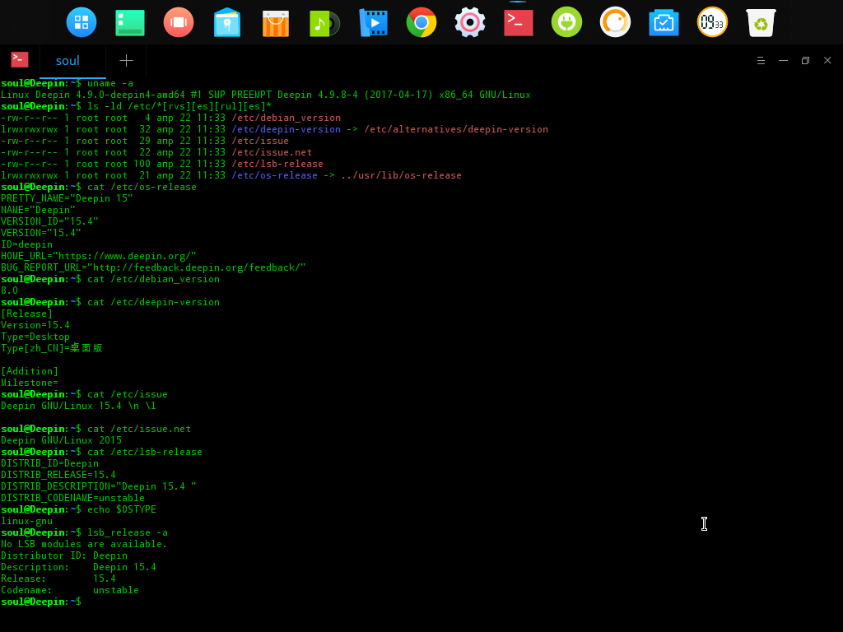Open System Settings gear in dock
Viewport: 843px width, 632px height.
[470, 22]
